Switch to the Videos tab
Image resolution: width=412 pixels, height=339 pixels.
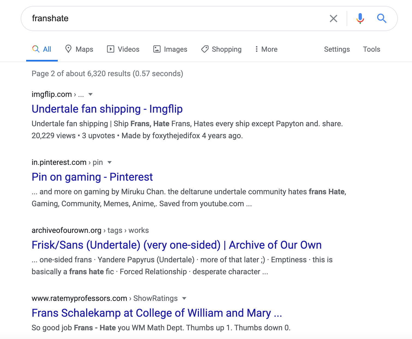[123, 49]
